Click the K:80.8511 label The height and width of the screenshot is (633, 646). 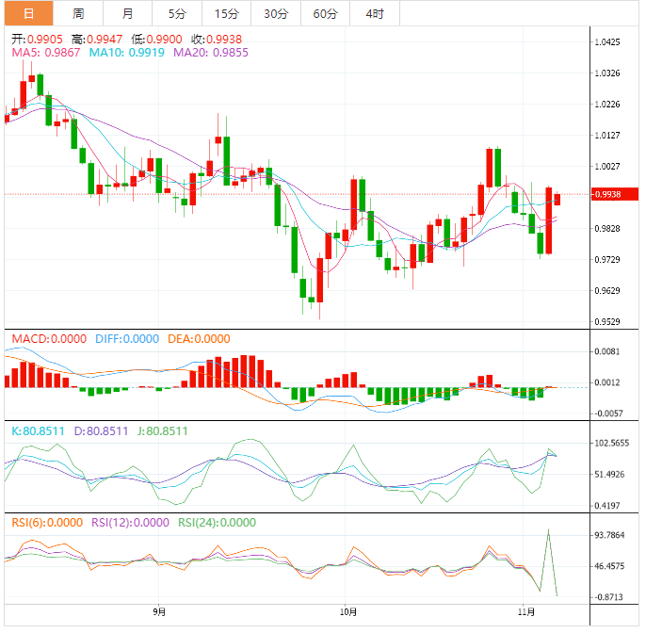[38, 431]
